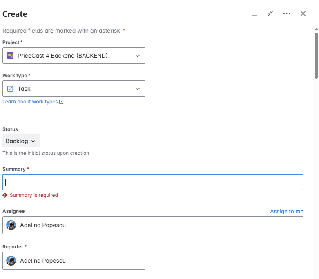Minimize the Create dialog

pos(254,14)
